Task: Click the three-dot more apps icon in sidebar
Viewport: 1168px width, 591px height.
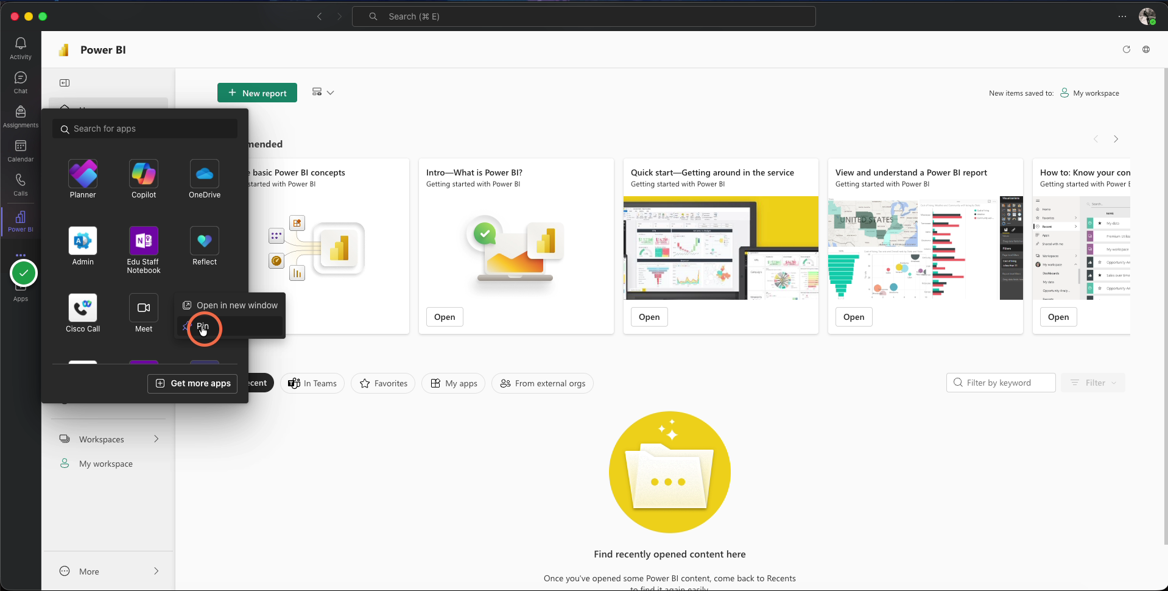Action: [21, 255]
